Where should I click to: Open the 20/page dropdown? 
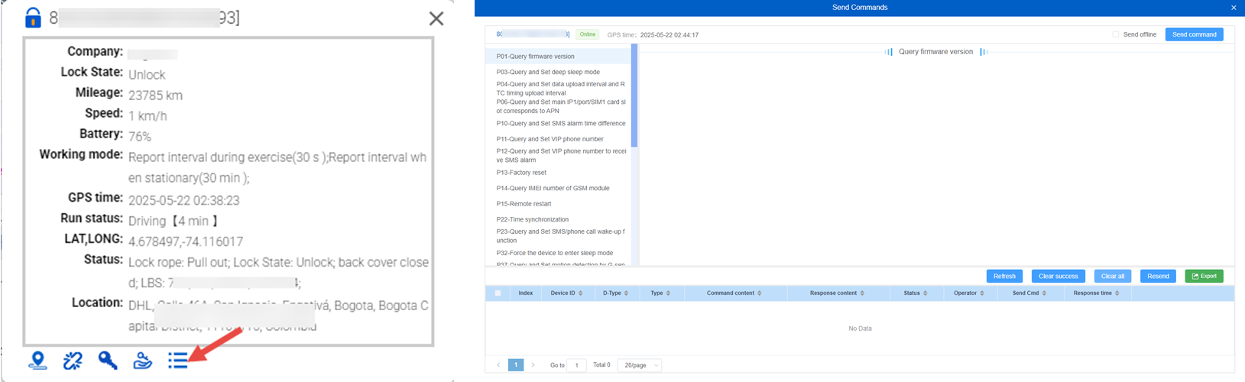pyautogui.click(x=640, y=365)
